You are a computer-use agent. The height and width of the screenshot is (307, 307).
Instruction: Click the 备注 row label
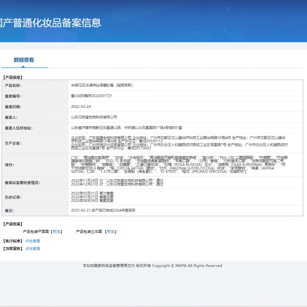(9, 211)
